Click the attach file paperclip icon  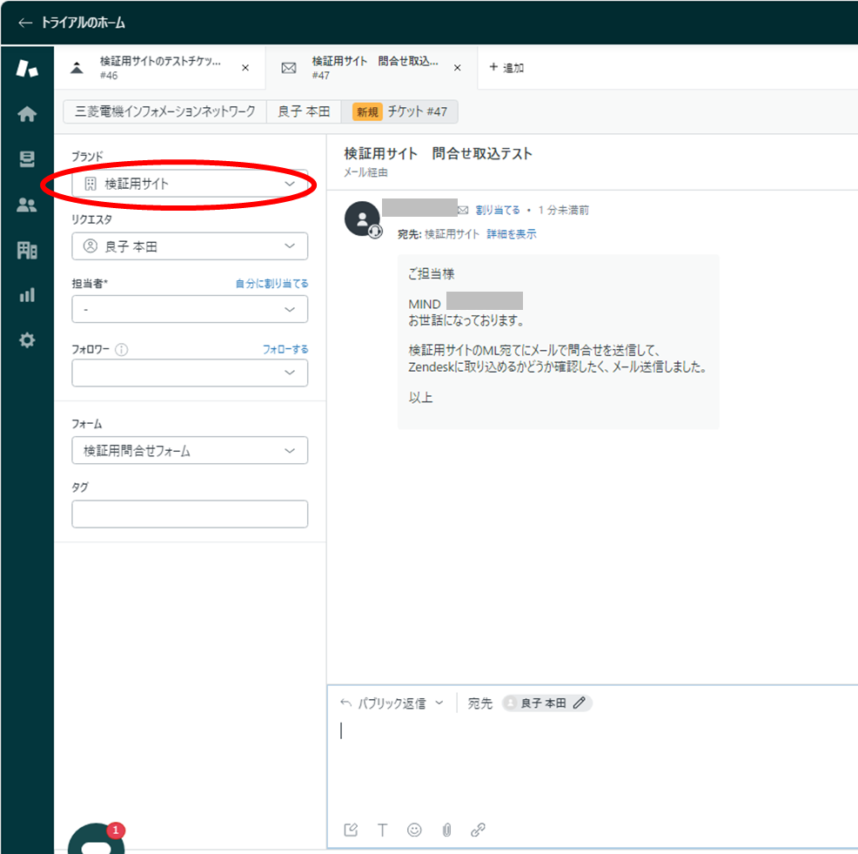click(446, 830)
